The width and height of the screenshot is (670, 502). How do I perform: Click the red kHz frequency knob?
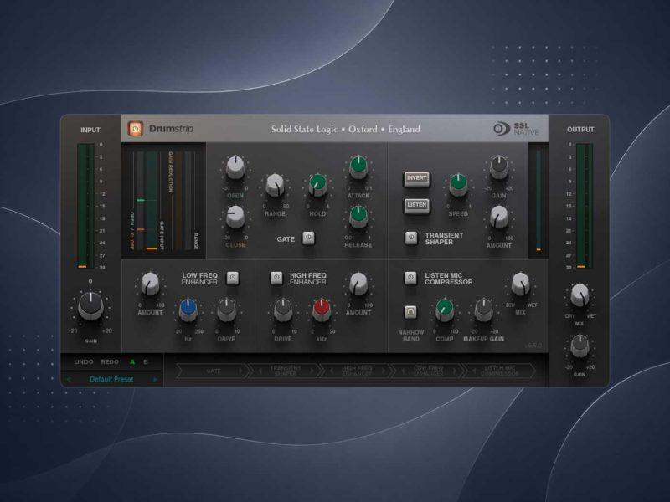(x=322, y=310)
